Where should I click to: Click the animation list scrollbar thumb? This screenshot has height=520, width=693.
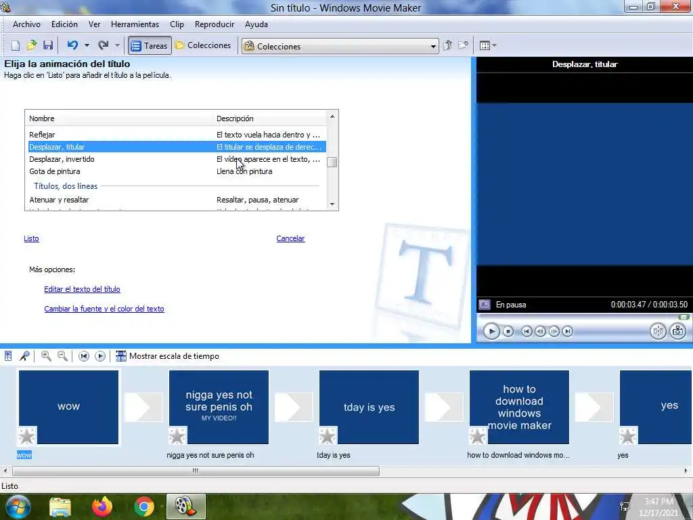[332, 162]
